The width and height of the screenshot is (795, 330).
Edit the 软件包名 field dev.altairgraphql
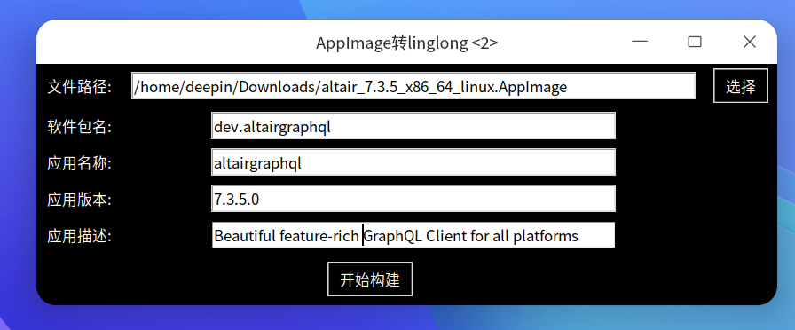tap(413, 126)
